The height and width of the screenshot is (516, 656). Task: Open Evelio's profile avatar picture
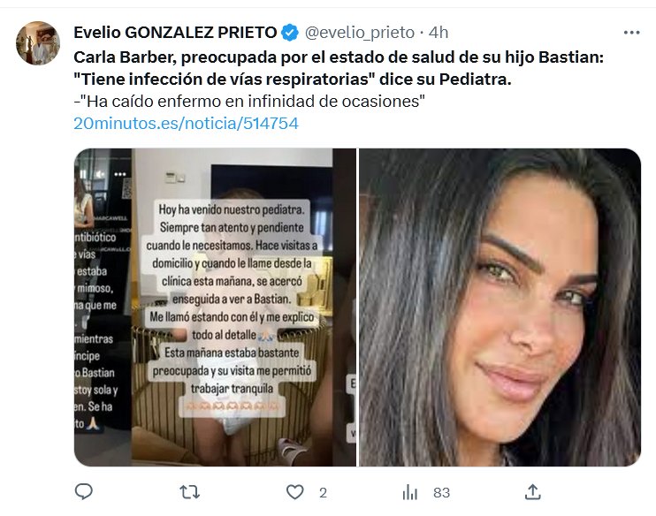38,43
